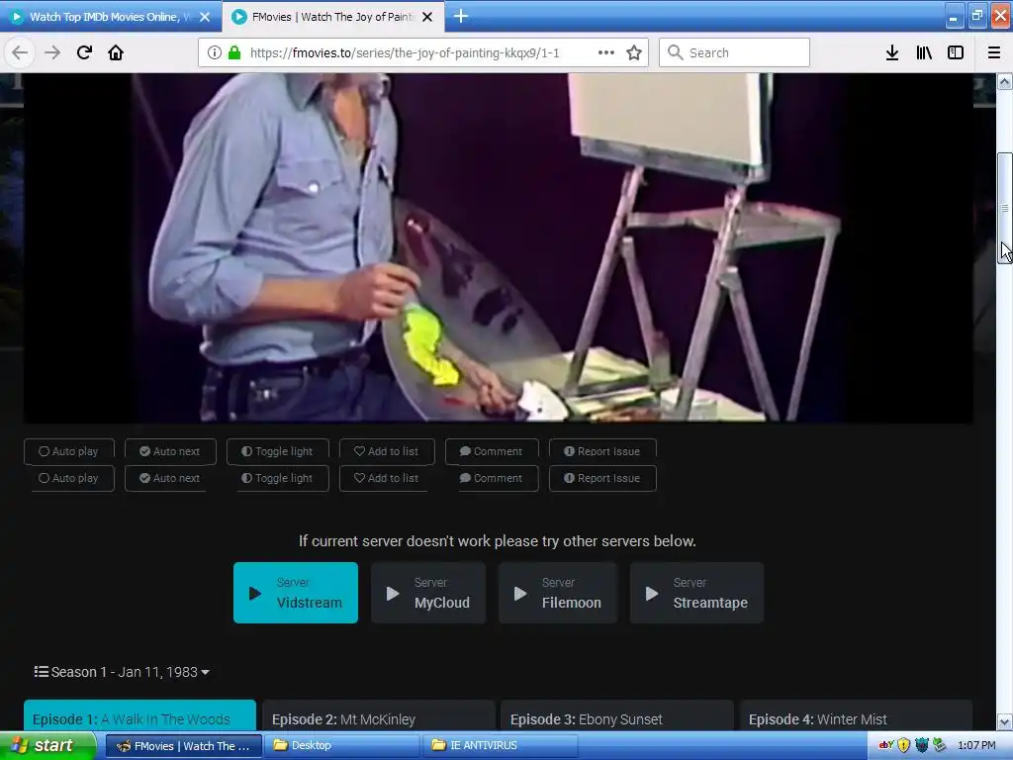Focus the browser Search box
This screenshot has height=760, width=1013.
tap(735, 53)
